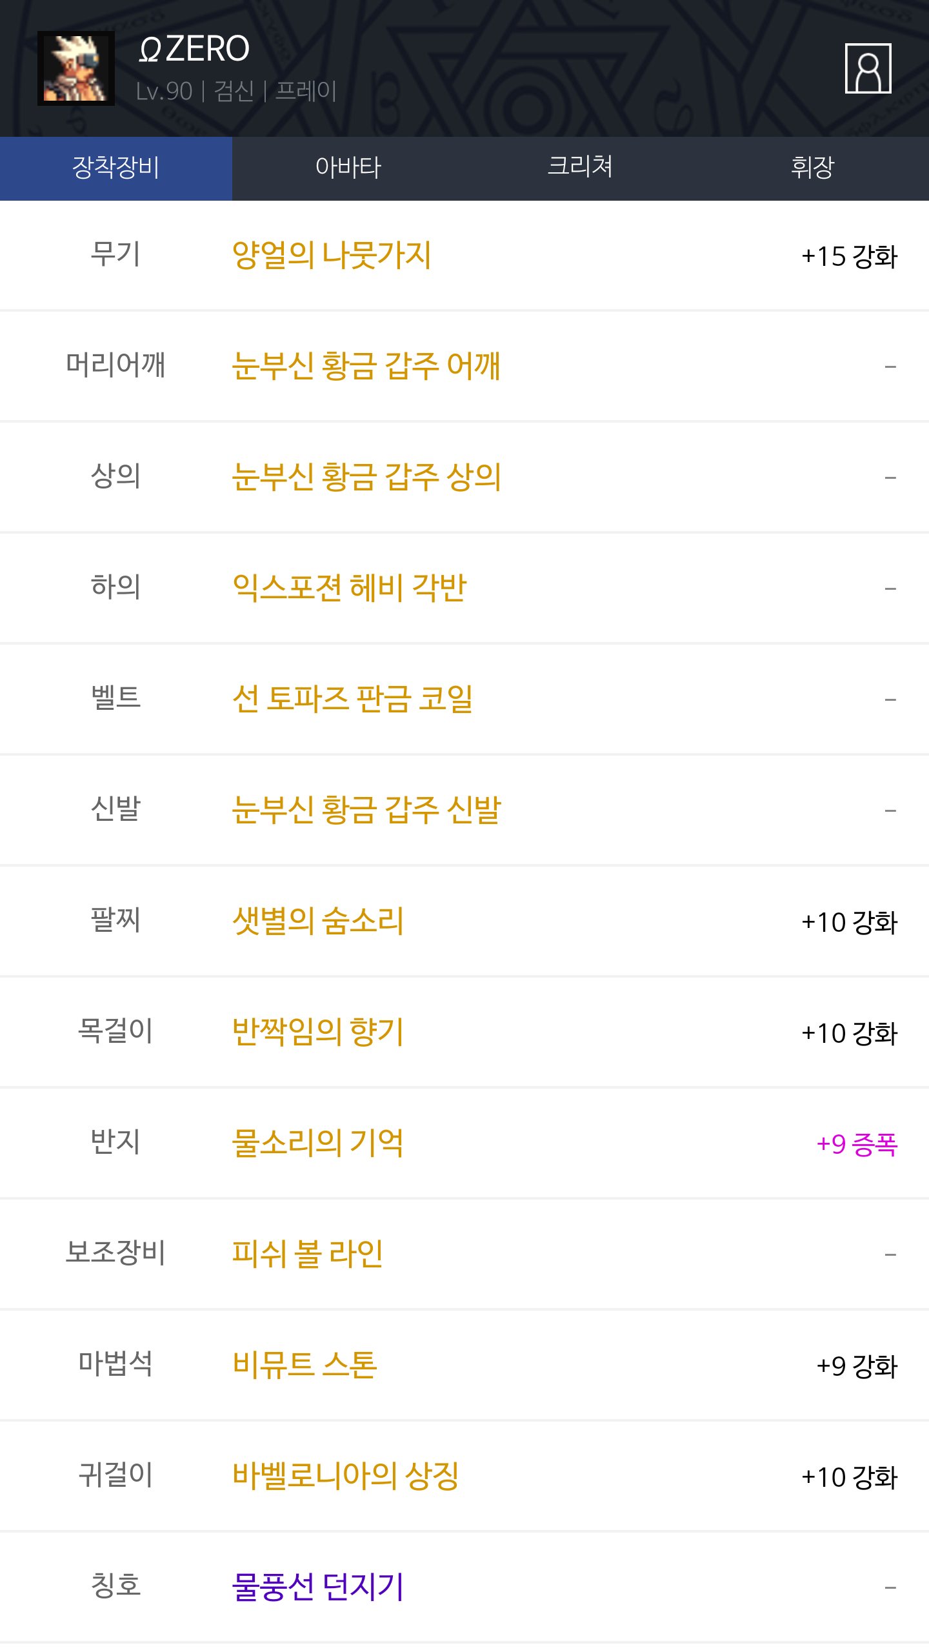
Task: Click shoulder item 눈부신 황금 갑주 어깨
Action: pyautogui.click(x=366, y=366)
